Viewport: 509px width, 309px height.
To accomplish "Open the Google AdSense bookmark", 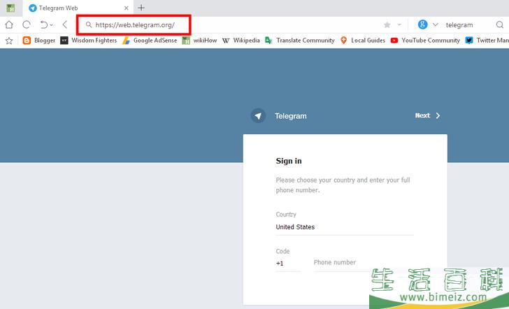I will tap(150, 41).
